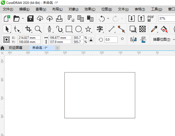Select the Crop tool
175x136 pixels.
28,29
